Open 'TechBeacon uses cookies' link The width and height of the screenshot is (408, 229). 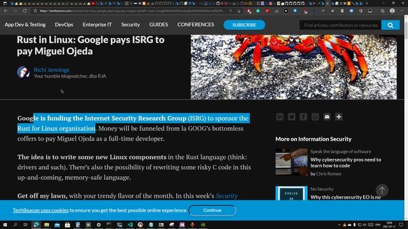tap(41, 211)
